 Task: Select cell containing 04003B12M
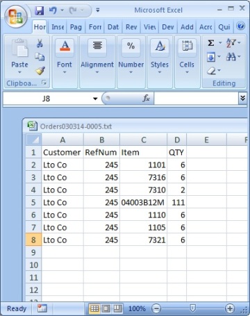coord(144,203)
